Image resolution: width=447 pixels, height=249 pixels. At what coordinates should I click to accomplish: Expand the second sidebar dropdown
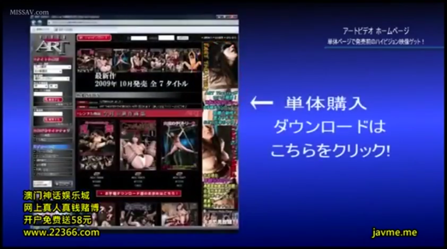[x=48, y=71]
